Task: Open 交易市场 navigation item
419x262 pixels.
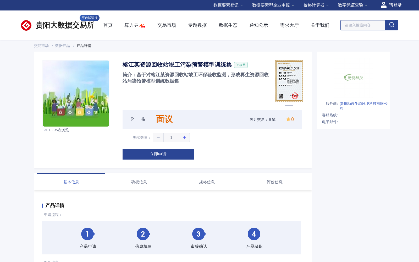Action: click(x=167, y=25)
